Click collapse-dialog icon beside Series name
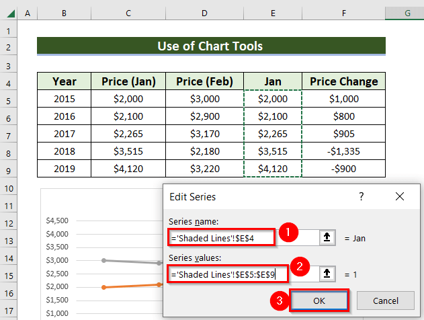Image resolution: width=424 pixels, height=320 pixels. (328, 237)
